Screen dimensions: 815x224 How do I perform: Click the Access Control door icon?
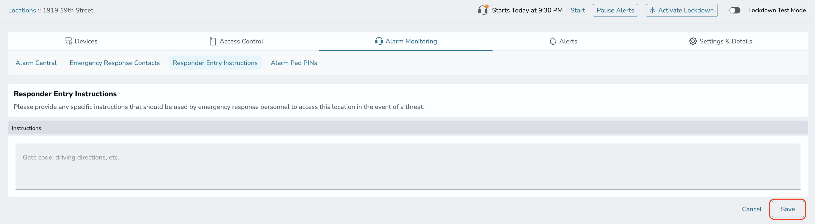(x=213, y=41)
